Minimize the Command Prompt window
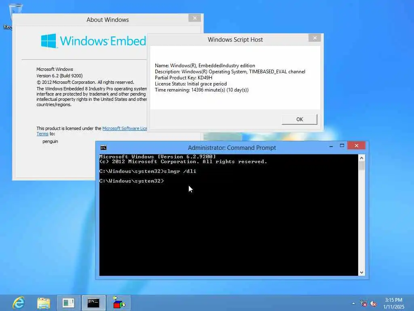This screenshot has height=311, width=414. click(x=331, y=146)
